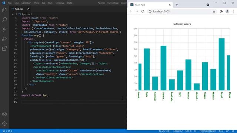237x133 pixels.
Task: Click the browser forward arrow
Action: click(x=137, y=11)
